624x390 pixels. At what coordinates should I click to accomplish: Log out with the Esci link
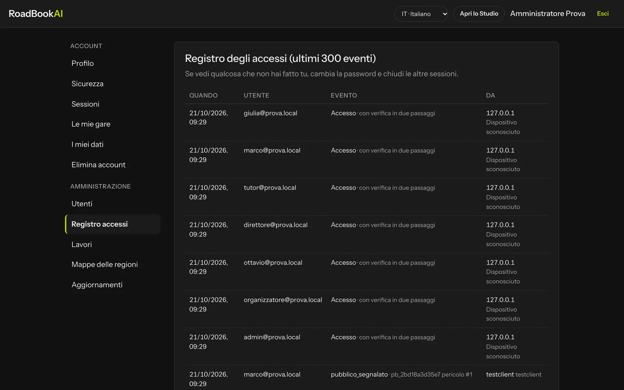pyautogui.click(x=603, y=14)
